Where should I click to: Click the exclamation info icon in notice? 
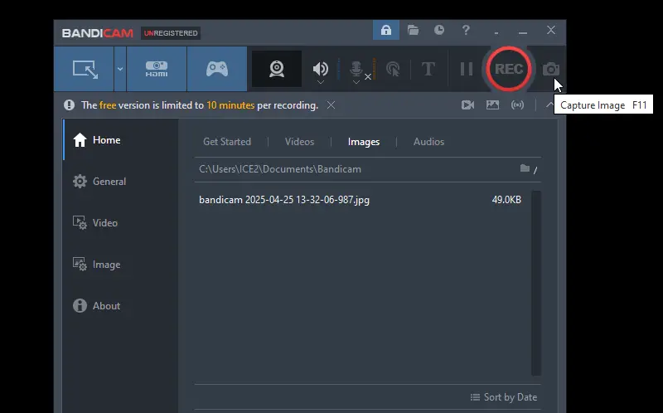[70, 105]
